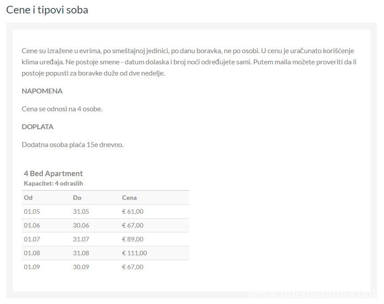Image resolution: width=384 pixels, height=304 pixels.
Task: Click the 'Do' column header
Action: pos(77,198)
